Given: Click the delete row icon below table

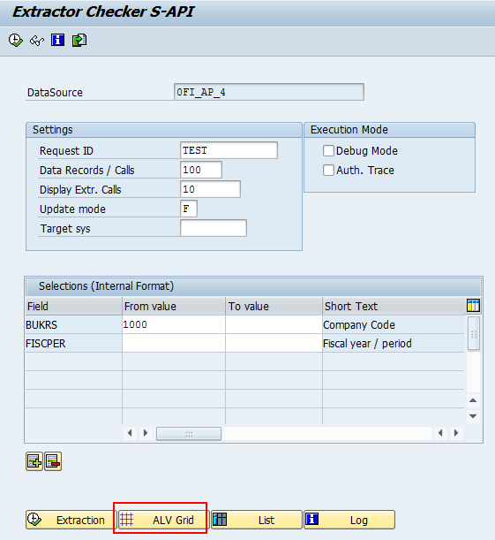Looking at the screenshot, I should (53, 461).
